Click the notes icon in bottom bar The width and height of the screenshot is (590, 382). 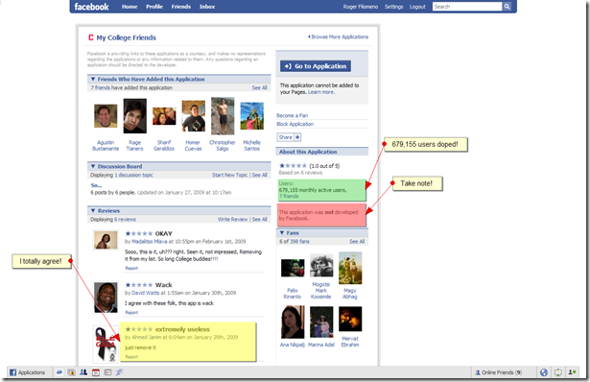point(108,372)
